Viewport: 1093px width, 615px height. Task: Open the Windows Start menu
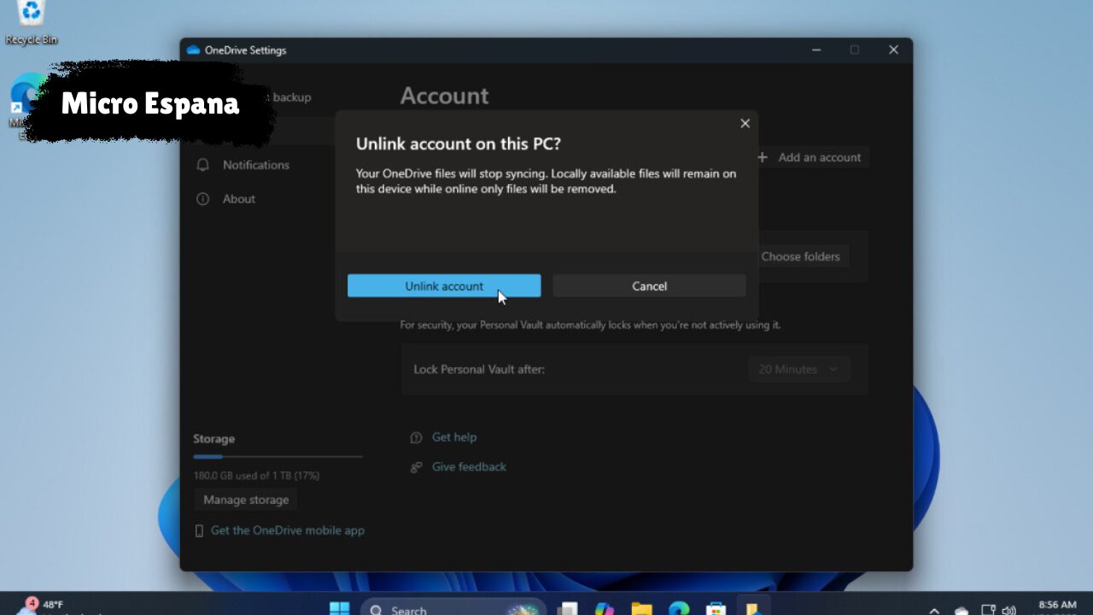click(x=339, y=608)
